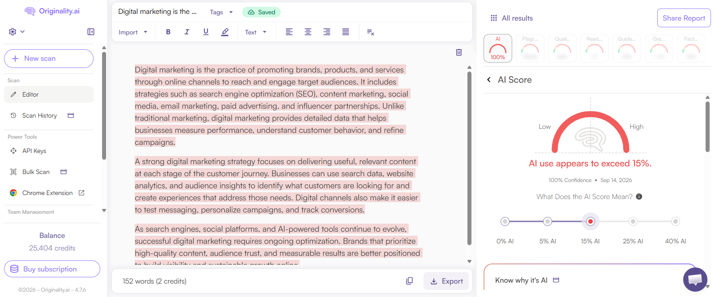Click the badge icon beside Know why it's AI
The width and height of the screenshot is (715, 297).
(x=556, y=280)
